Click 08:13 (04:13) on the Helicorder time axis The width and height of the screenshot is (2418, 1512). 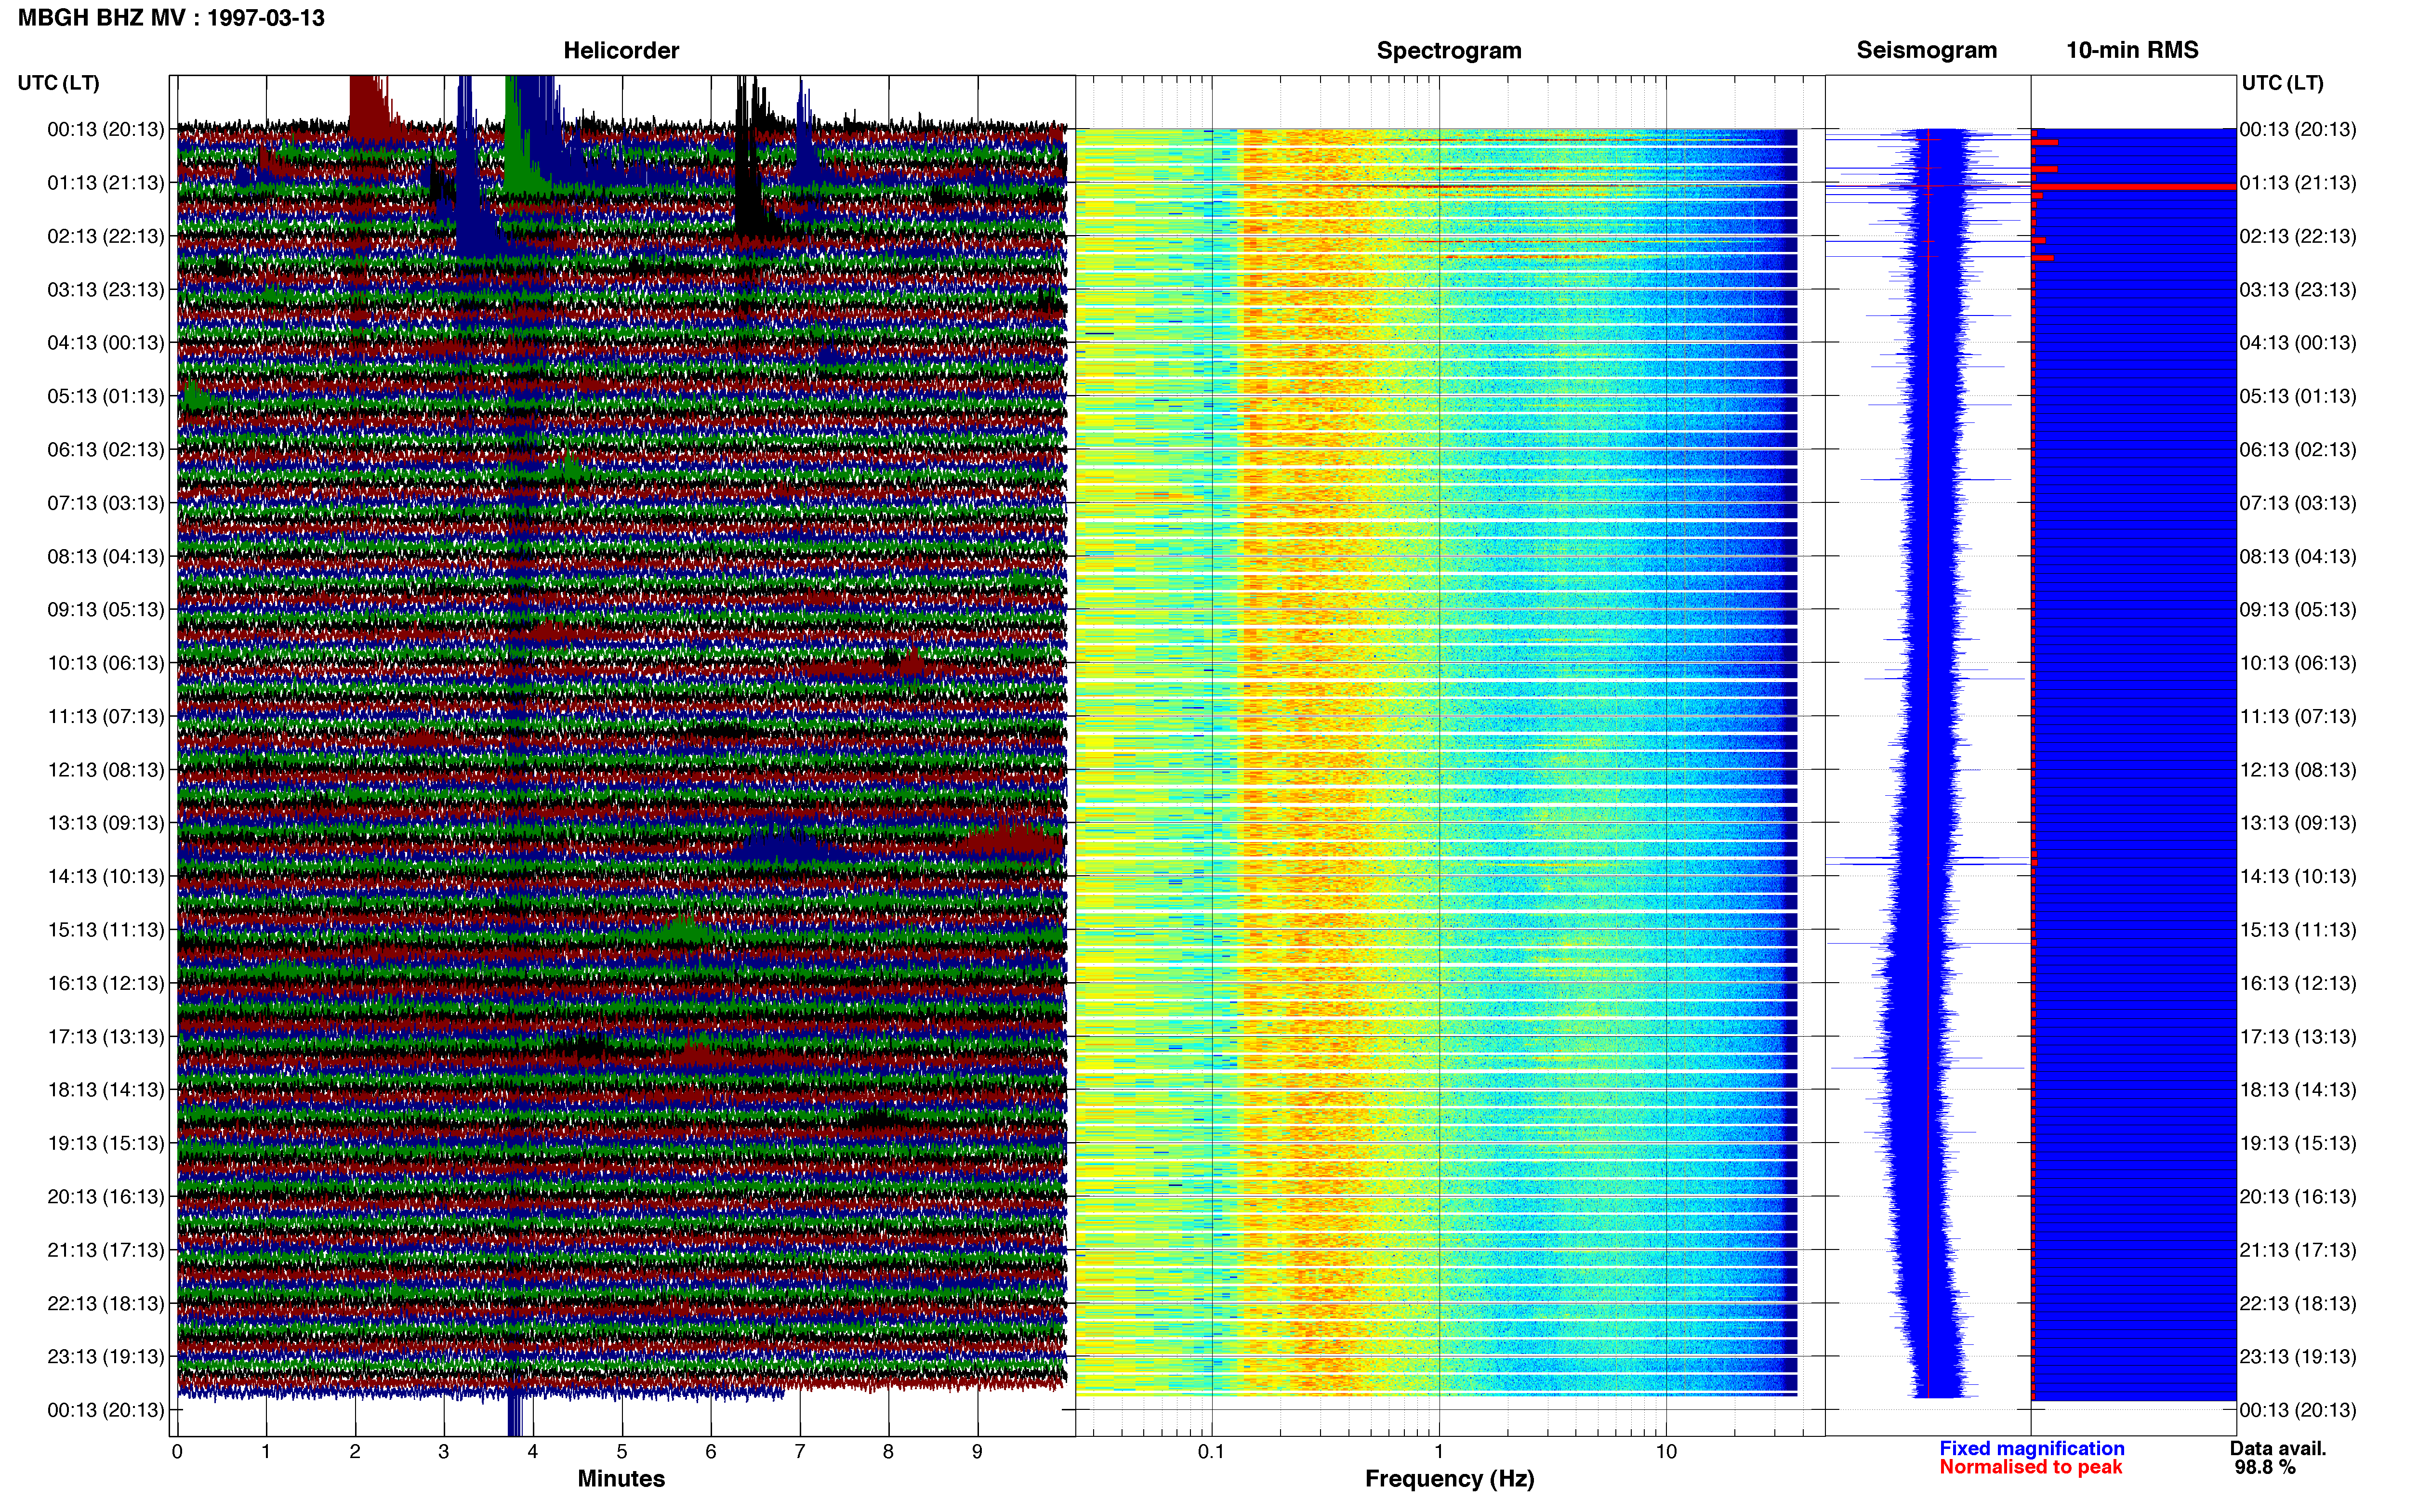click(105, 556)
